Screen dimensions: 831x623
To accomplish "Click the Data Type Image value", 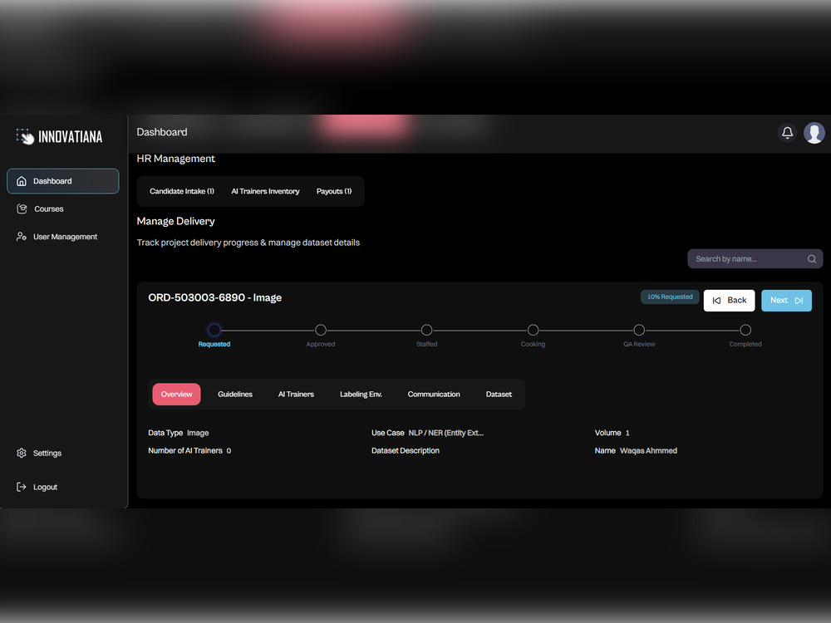I will [x=198, y=433].
